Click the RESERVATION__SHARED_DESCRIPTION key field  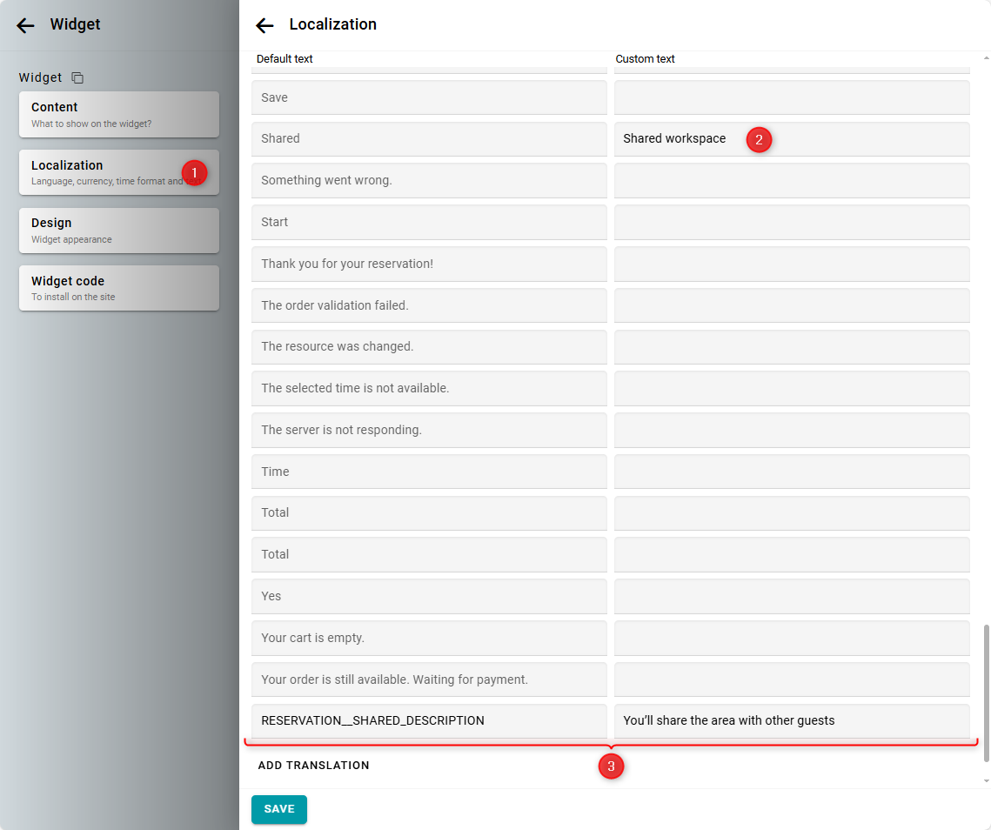[428, 721]
